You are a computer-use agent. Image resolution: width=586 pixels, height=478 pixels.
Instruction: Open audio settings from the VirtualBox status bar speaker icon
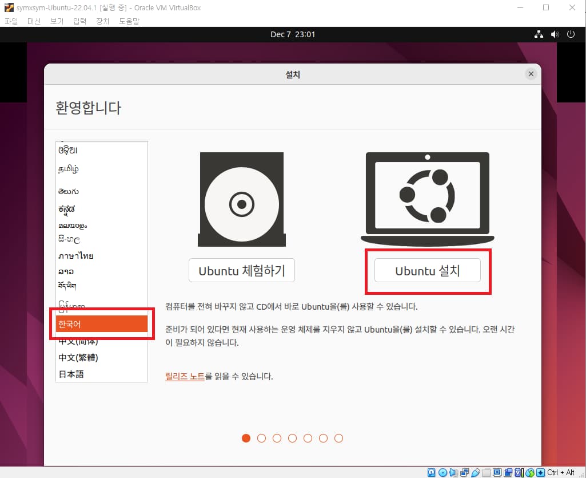point(453,472)
